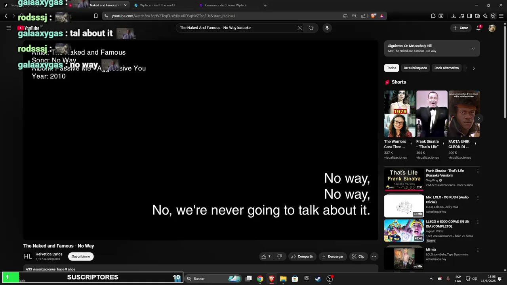Toggle the browser sidebar panel icon
This screenshot has height=285, width=507.
point(469,16)
